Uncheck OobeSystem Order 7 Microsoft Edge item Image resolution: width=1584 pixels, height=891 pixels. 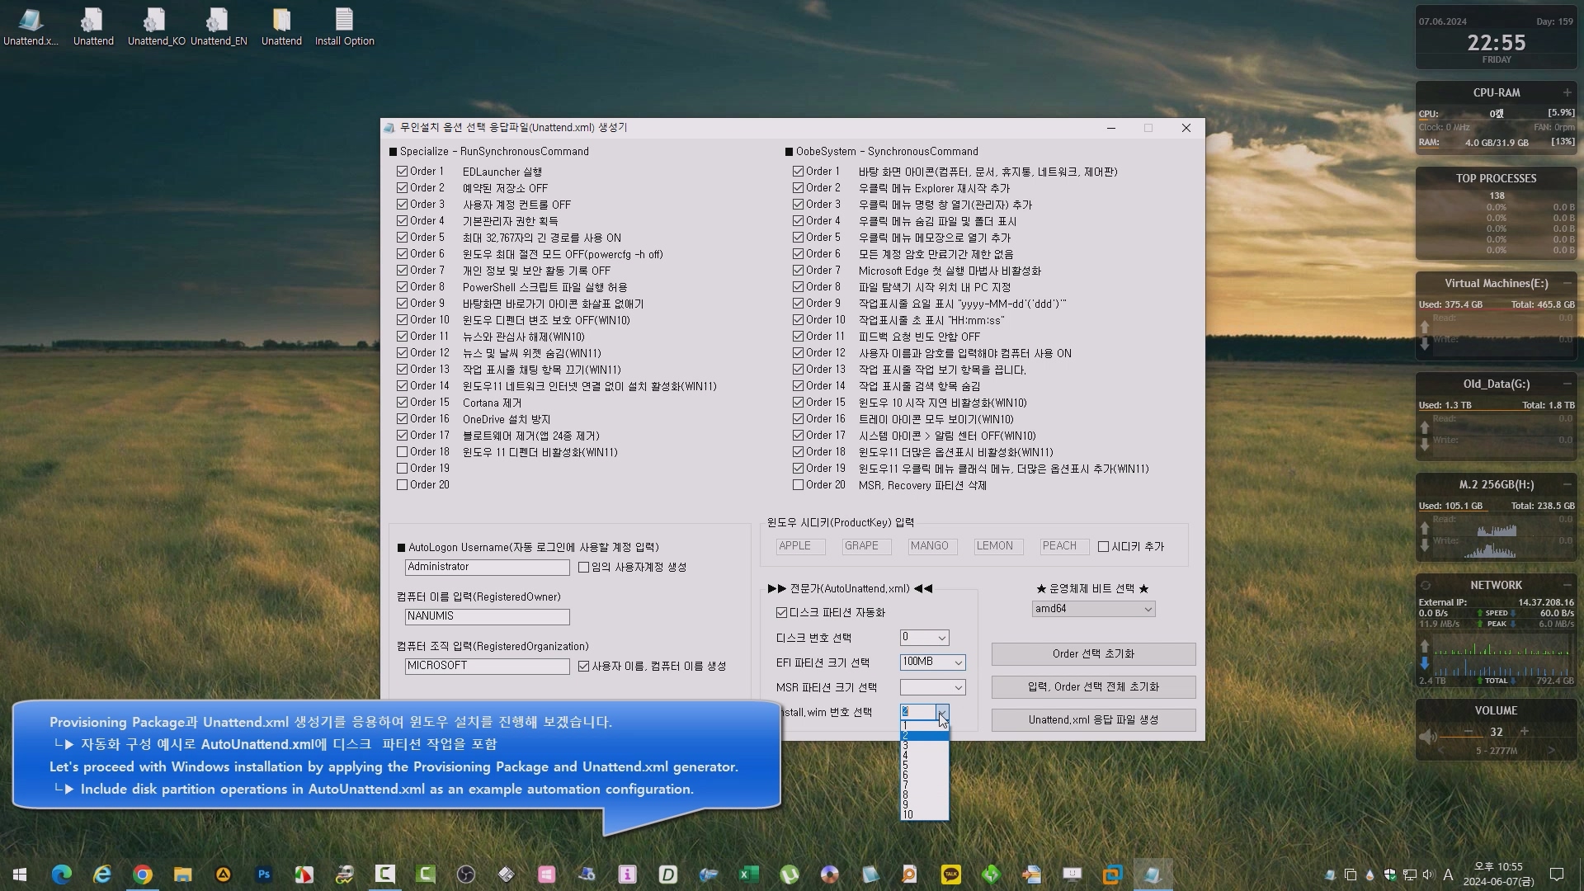tap(799, 271)
